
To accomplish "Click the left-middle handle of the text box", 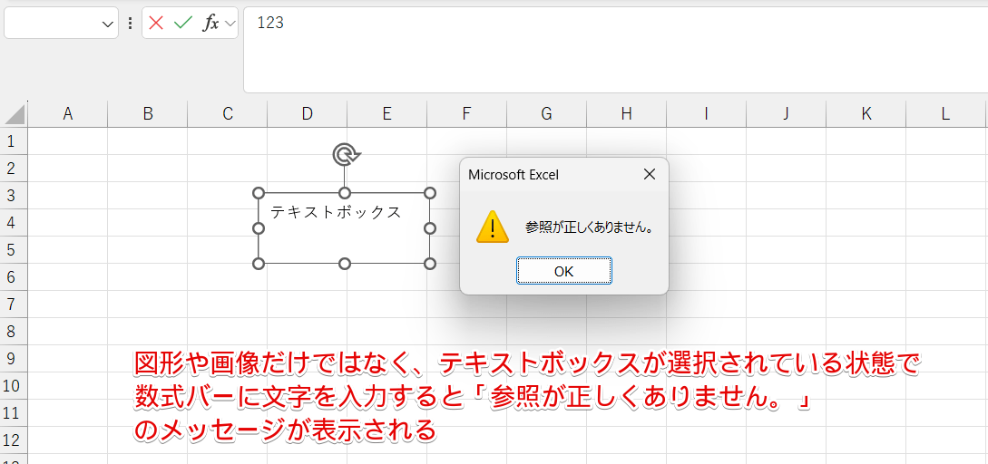I will 259,227.
